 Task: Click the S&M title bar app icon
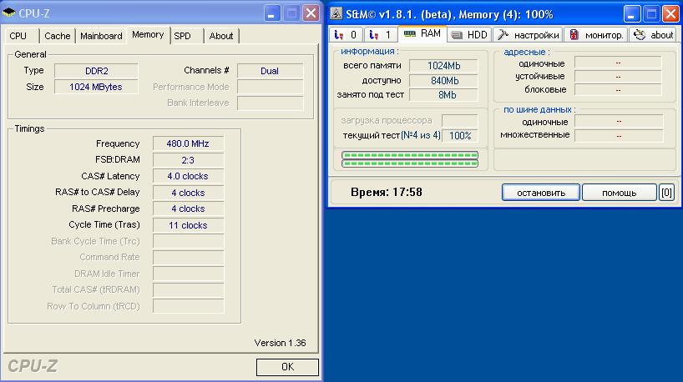[336, 14]
